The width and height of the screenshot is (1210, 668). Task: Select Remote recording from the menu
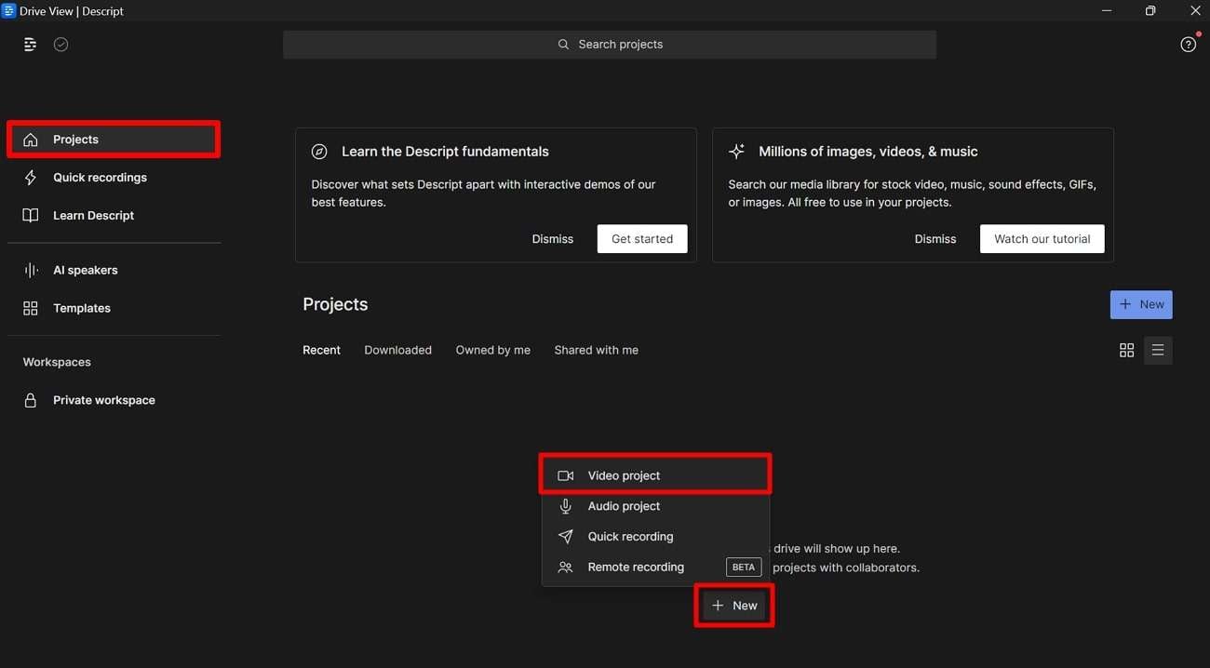pos(656,568)
